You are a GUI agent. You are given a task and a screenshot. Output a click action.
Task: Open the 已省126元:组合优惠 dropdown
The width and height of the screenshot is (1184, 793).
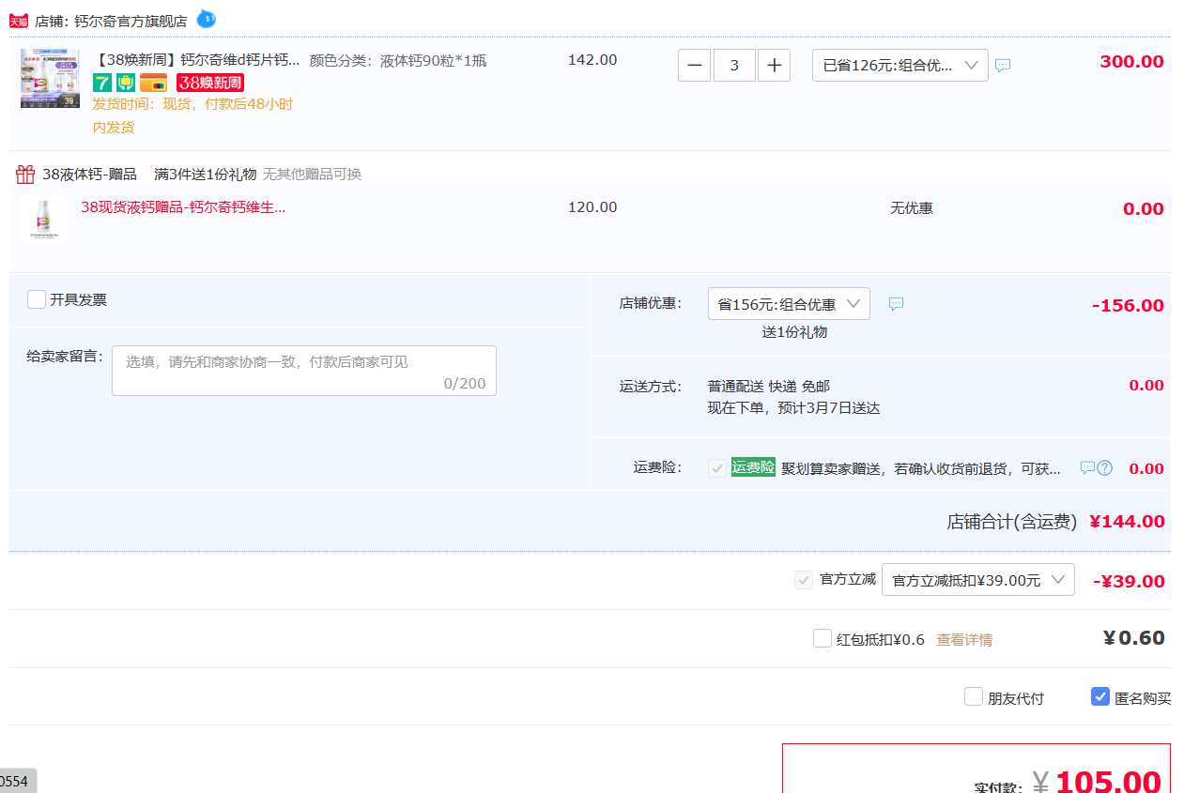point(900,66)
